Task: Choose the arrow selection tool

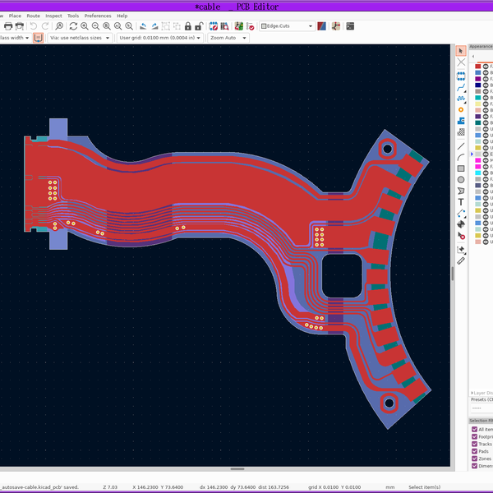Action: (x=461, y=52)
